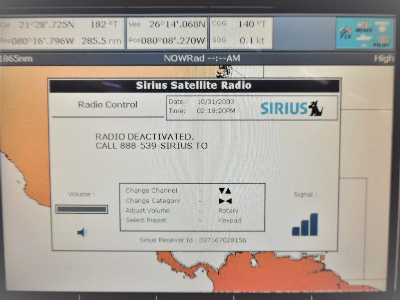Click the cursor distance 285.5 nm
The width and height of the screenshot is (400, 300).
[101, 41]
